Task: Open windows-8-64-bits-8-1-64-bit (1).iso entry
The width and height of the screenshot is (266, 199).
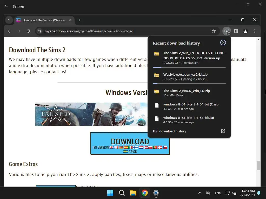Action: pyautogui.click(x=189, y=106)
